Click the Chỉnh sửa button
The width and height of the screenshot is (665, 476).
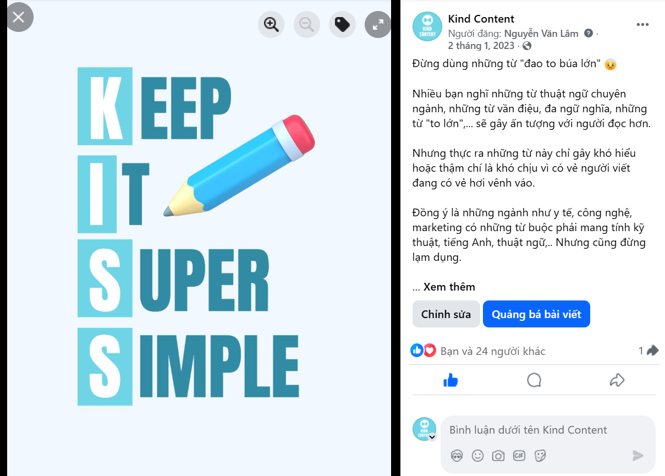(x=446, y=314)
